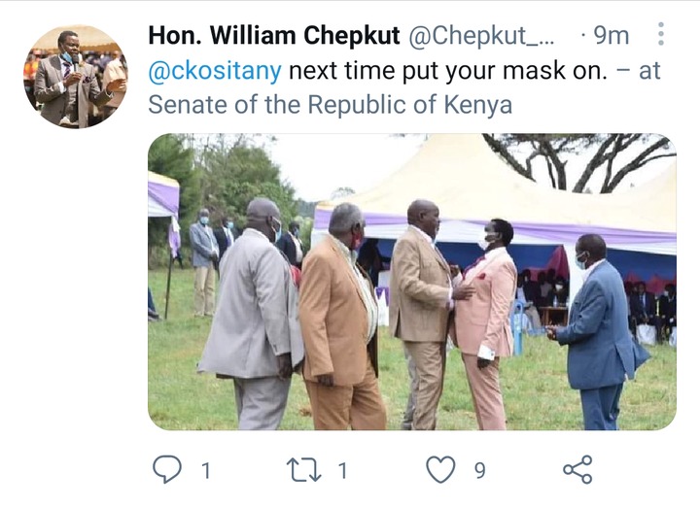
Task: Open the three-dot more options menu
Action: tap(661, 34)
